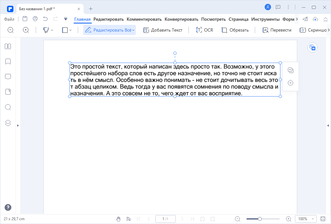Click the hand pan tool in status bar
Viewport: 331px width, 224px height.
click(x=118, y=219)
